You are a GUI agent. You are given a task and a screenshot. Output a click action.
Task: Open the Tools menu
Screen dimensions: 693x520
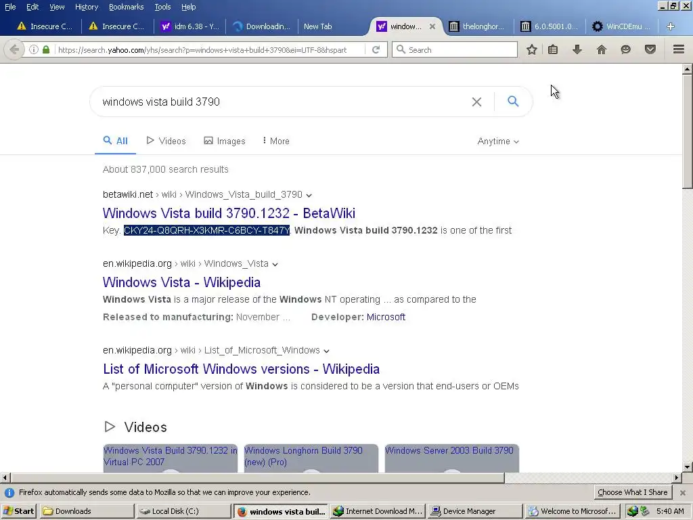pos(162,7)
